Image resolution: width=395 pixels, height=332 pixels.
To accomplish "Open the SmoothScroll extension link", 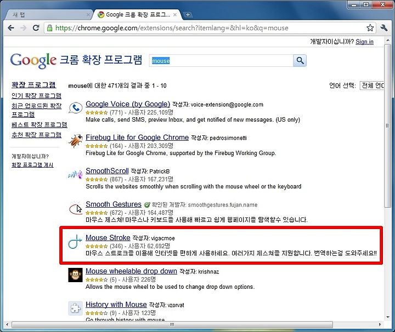I will 107,171.
